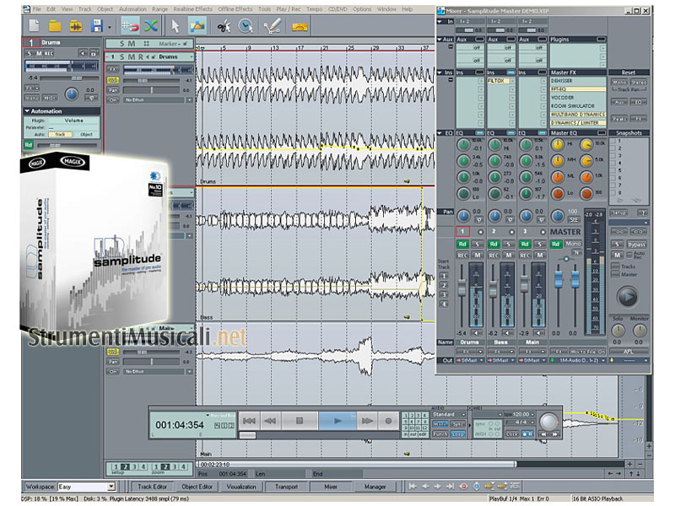Click the Record button in the transport
The width and height of the screenshot is (675, 506).
(389, 419)
